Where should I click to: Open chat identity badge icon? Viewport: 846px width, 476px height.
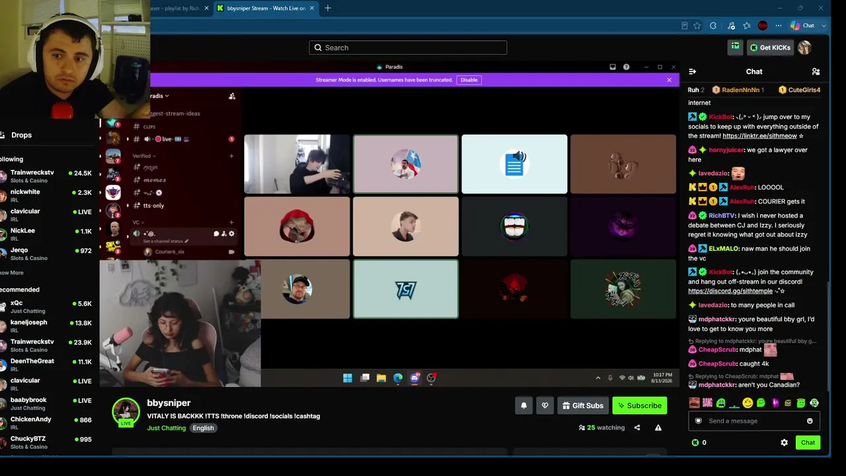699,421
